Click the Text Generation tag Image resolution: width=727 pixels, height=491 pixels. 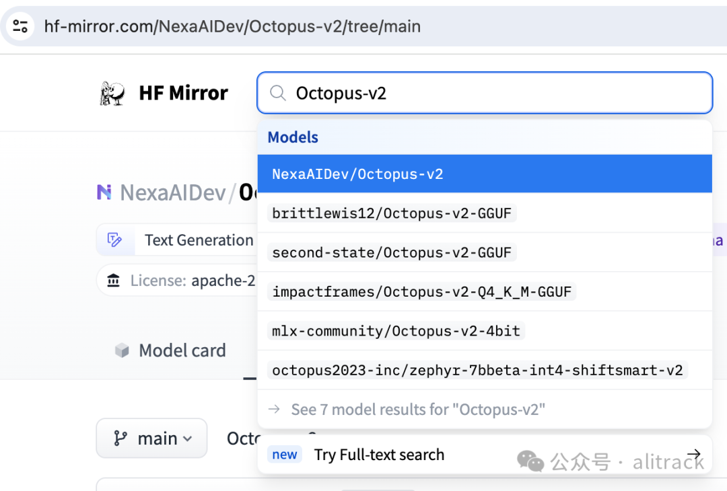click(x=176, y=240)
